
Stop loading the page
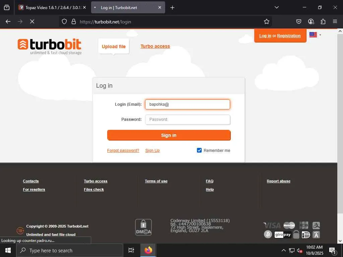click(32, 21)
